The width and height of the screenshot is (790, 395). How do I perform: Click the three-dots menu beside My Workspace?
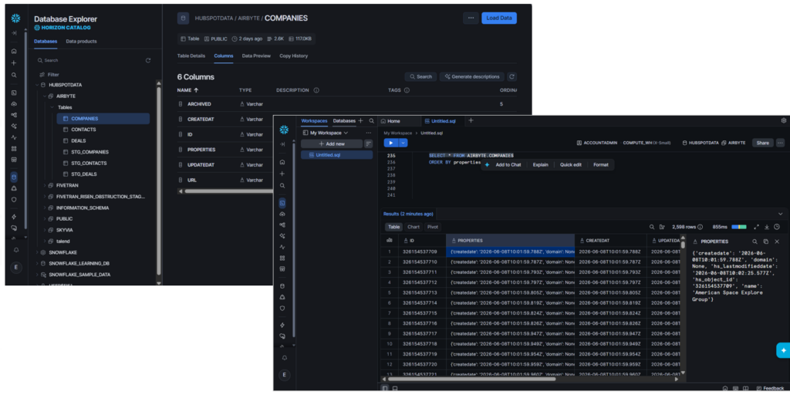click(x=368, y=133)
